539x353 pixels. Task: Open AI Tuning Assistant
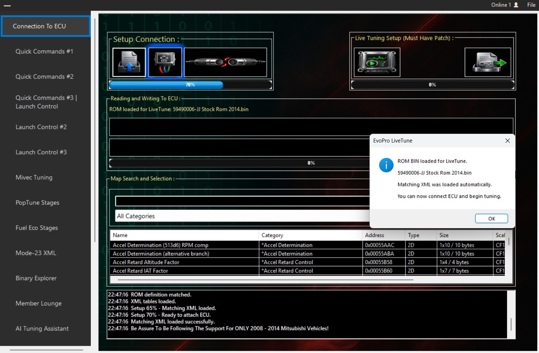[x=42, y=329]
